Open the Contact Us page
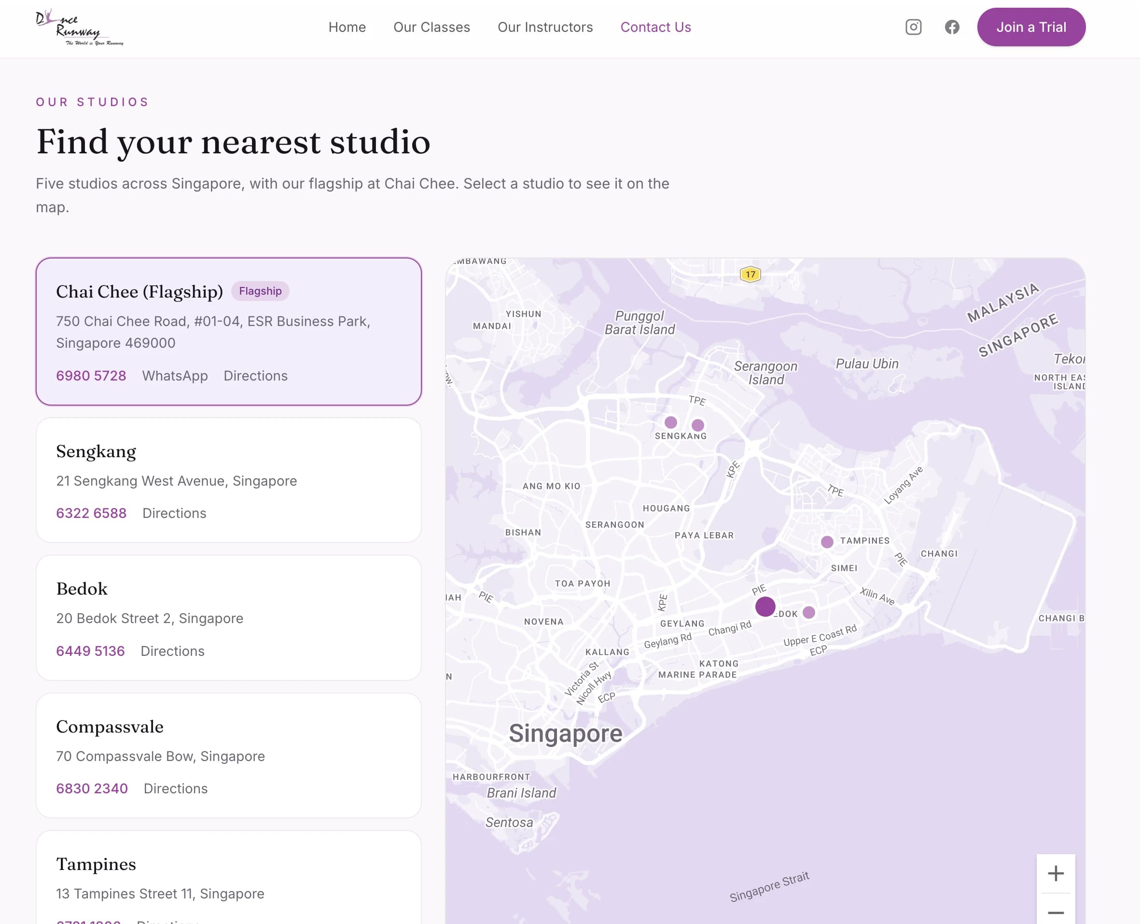 (656, 27)
